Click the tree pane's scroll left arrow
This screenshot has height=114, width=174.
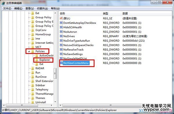(x=4, y=105)
